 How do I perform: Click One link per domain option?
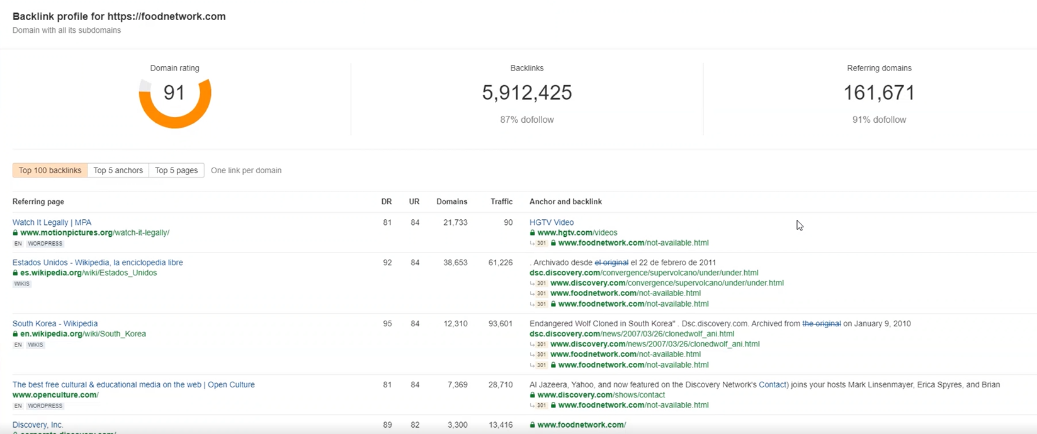click(246, 170)
